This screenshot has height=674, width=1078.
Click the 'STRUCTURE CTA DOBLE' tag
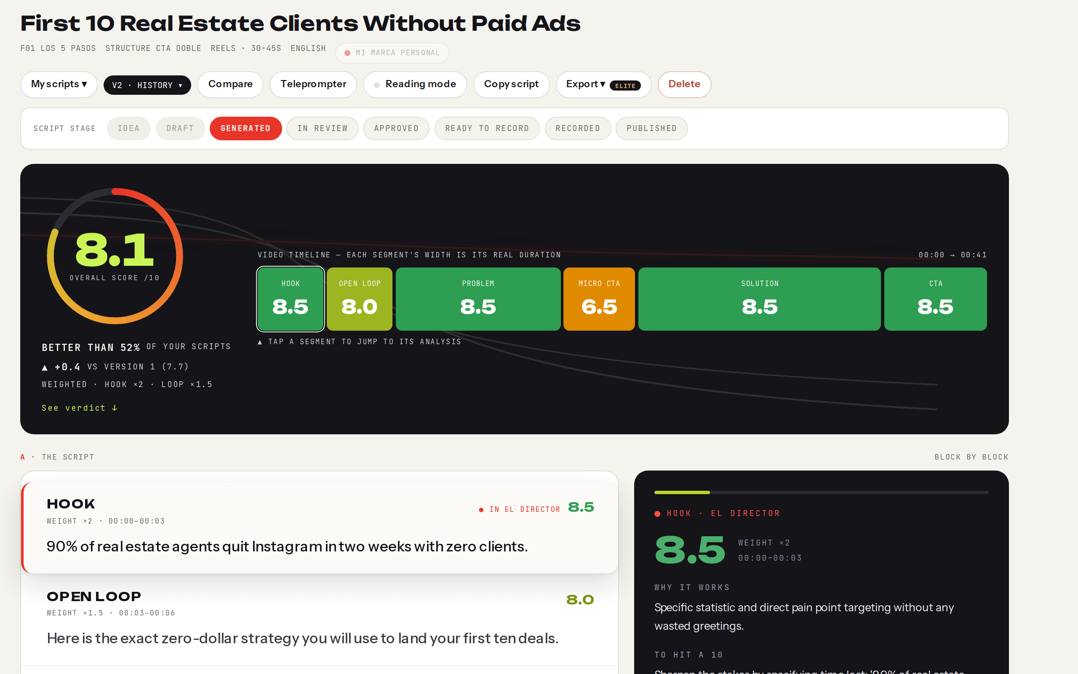[153, 48]
